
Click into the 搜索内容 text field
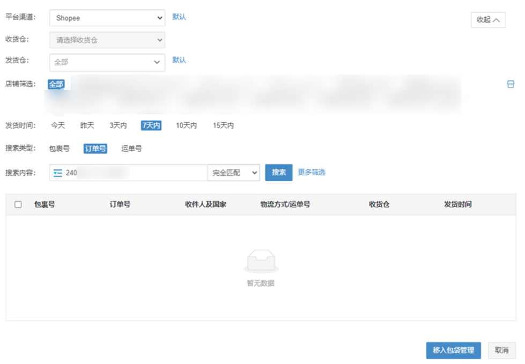(134, 173)
